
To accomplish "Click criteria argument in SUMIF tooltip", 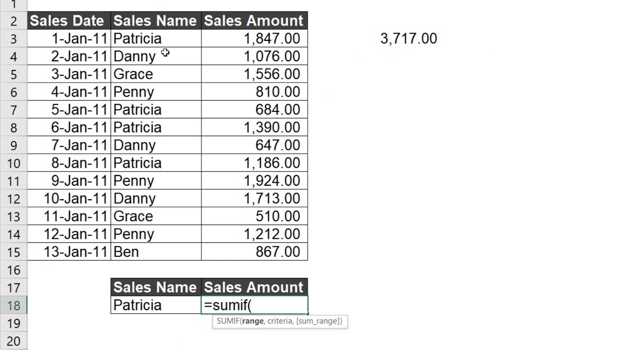I will [280, 321].
